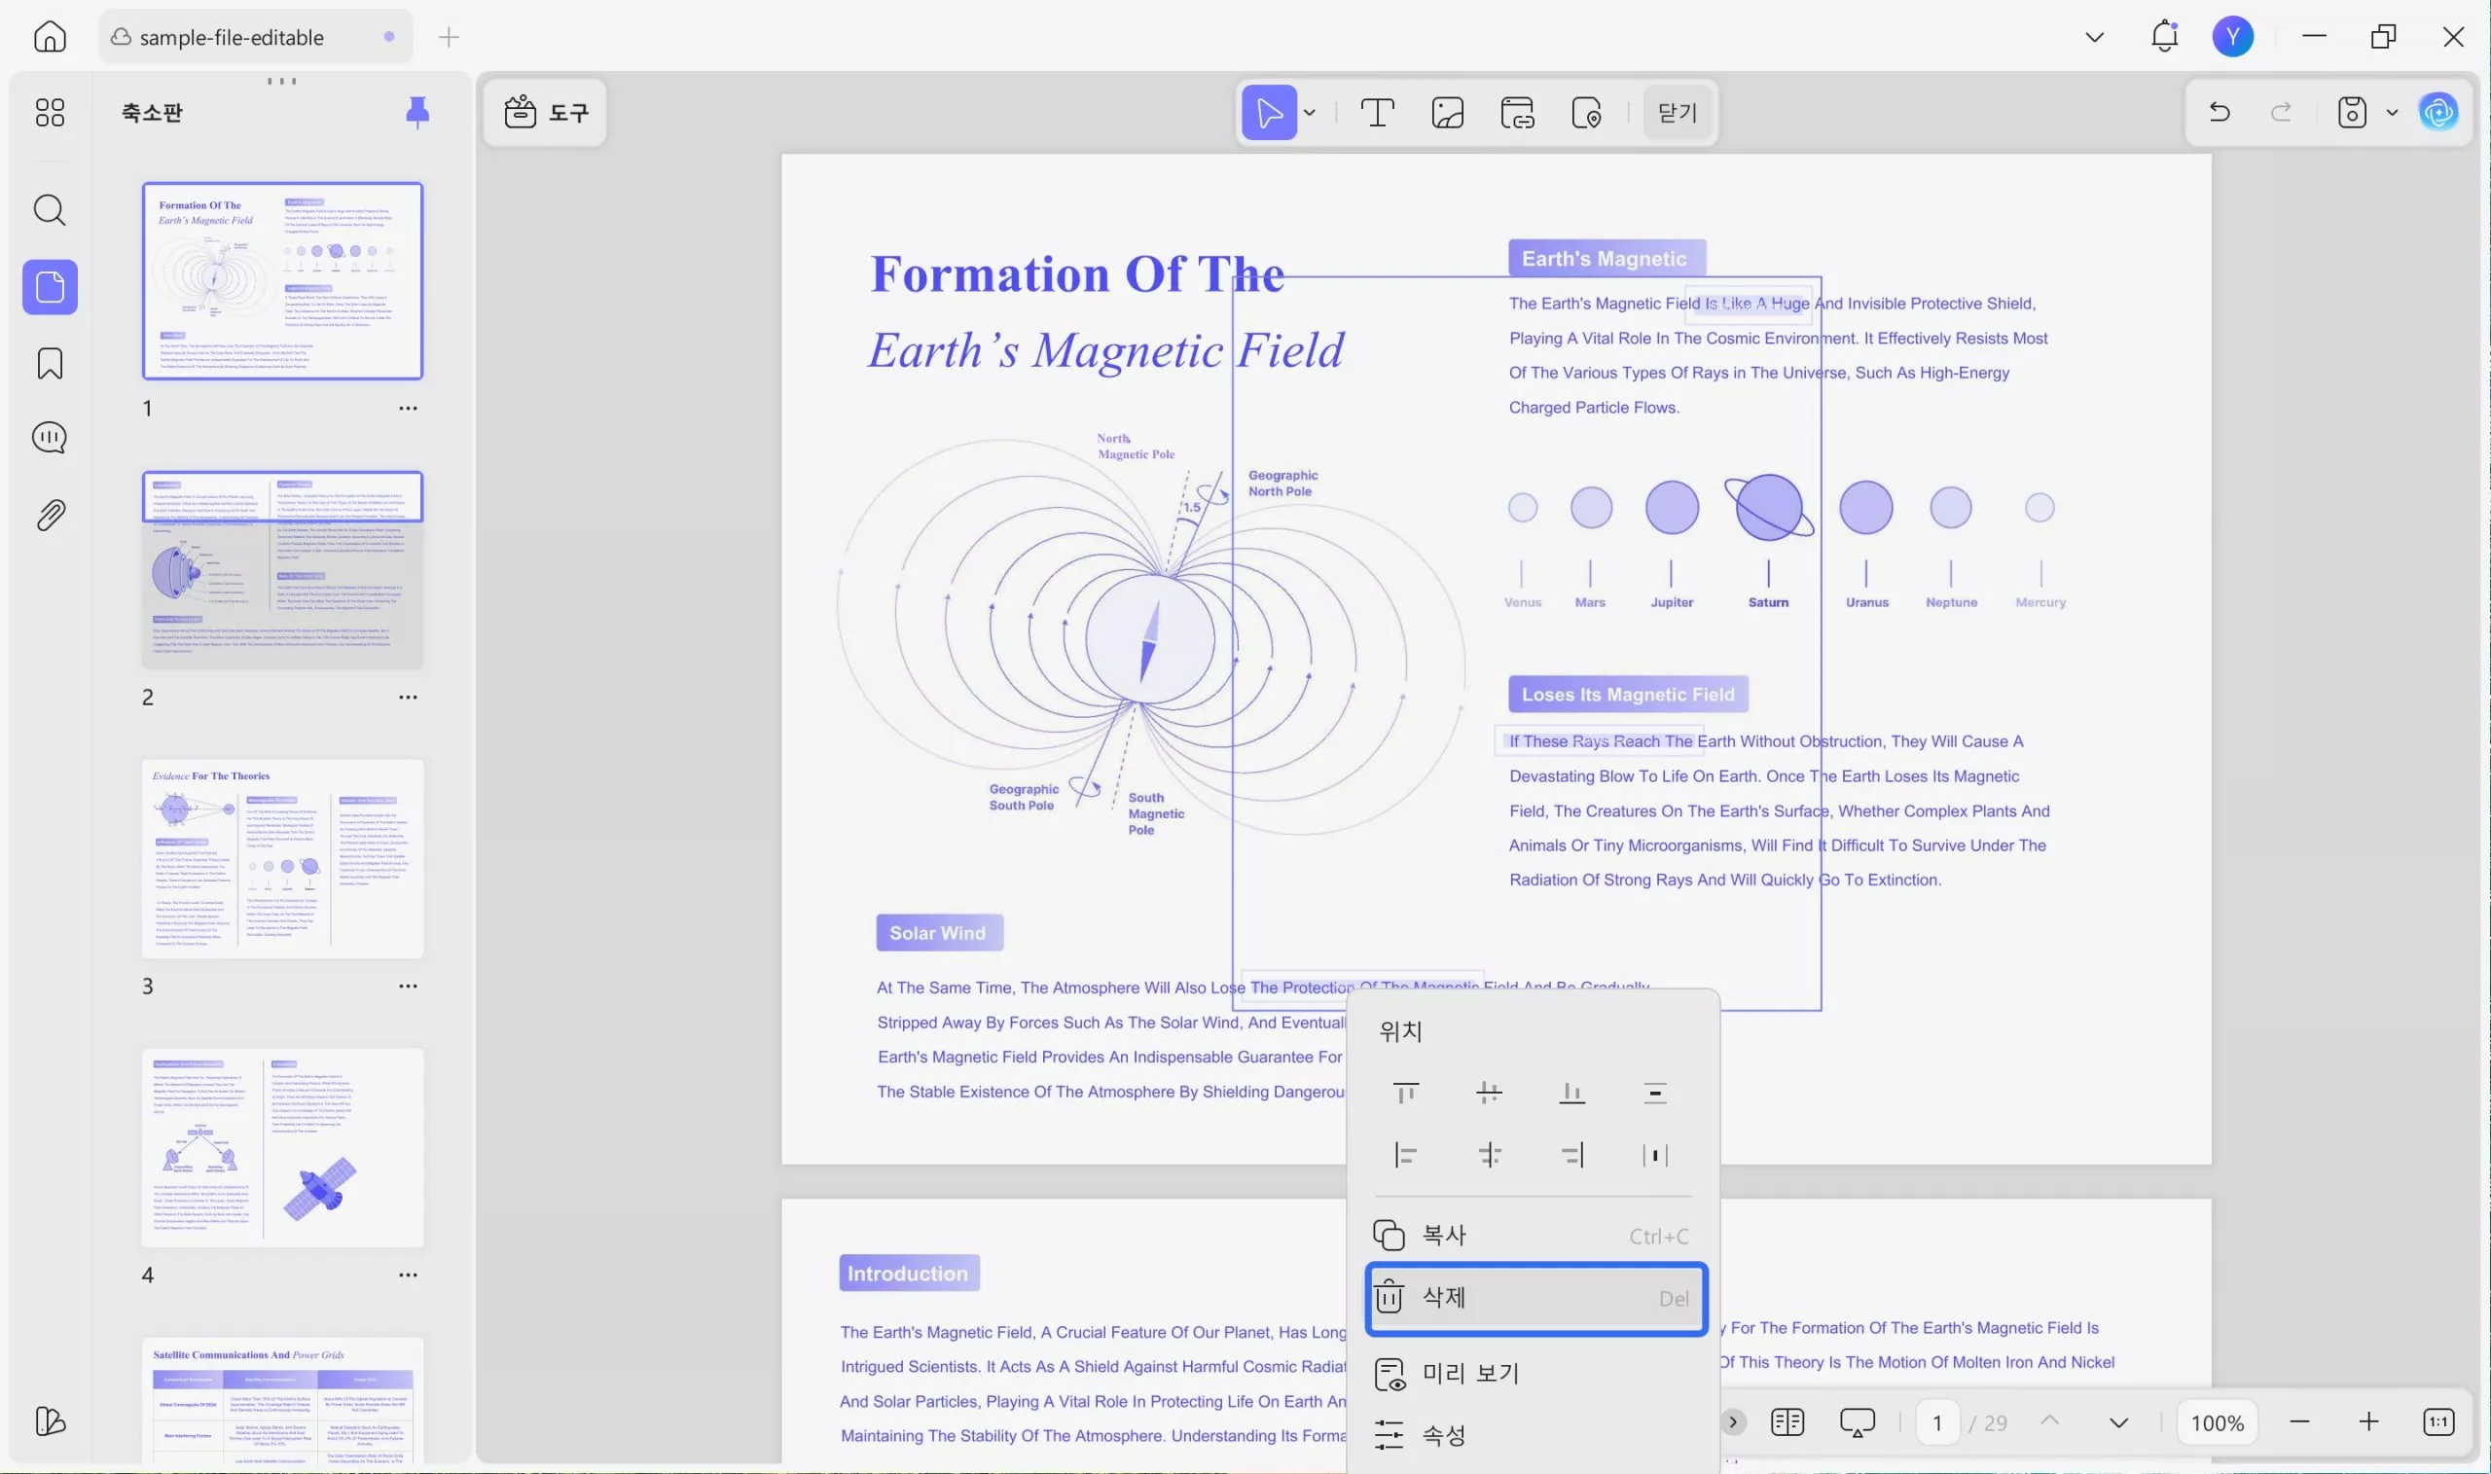Image resolution: width=2491 pixels, height=1474 pixels.
Task: Click the undo arrow
Action: pyautogui.click(x=2219, y=112)
